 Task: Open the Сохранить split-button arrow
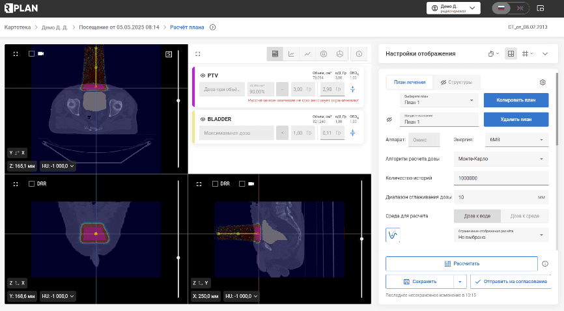(x=460, y=282)
